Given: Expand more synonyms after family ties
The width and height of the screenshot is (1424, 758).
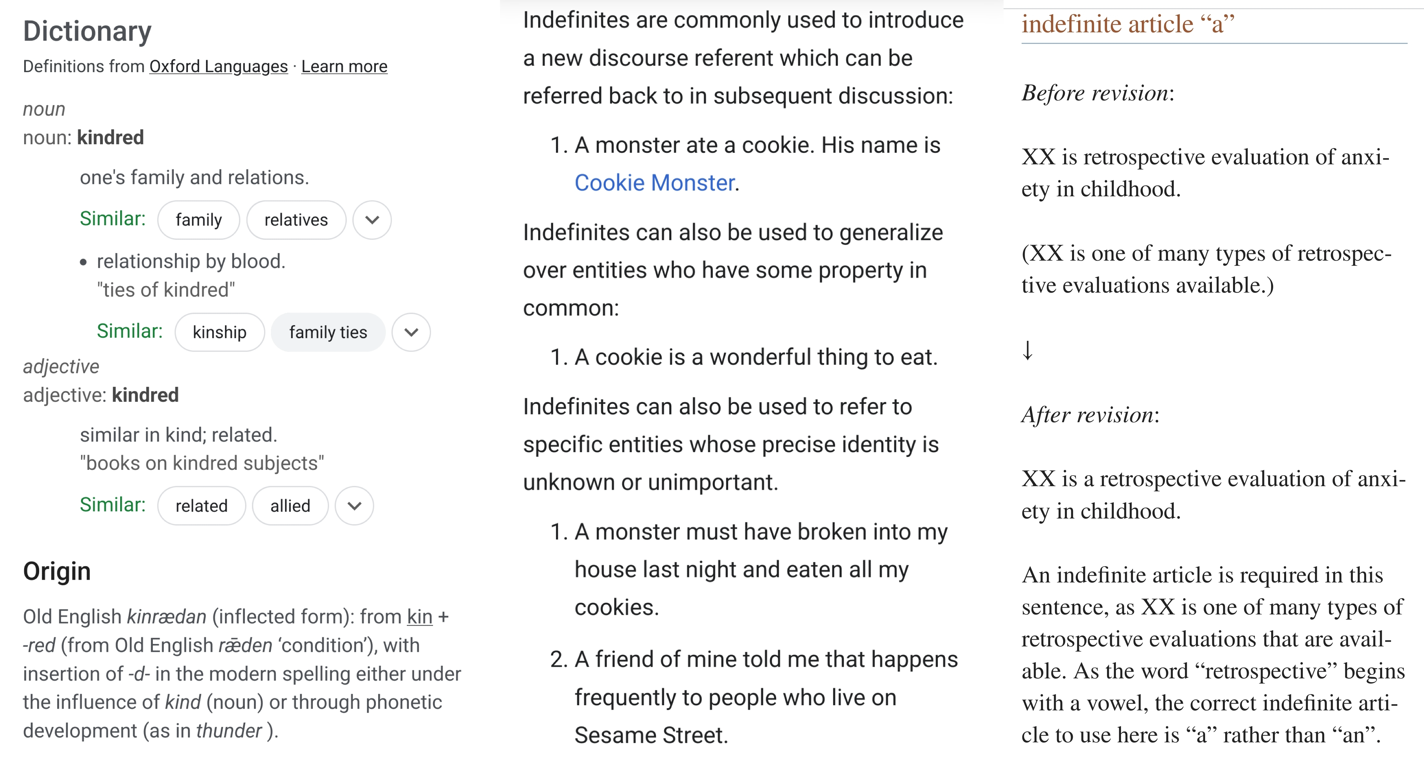Looking at the screenshot, I should (x=411, y=332).
